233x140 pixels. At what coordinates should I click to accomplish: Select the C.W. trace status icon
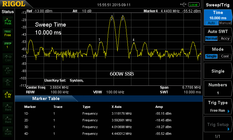click(8, 94)
